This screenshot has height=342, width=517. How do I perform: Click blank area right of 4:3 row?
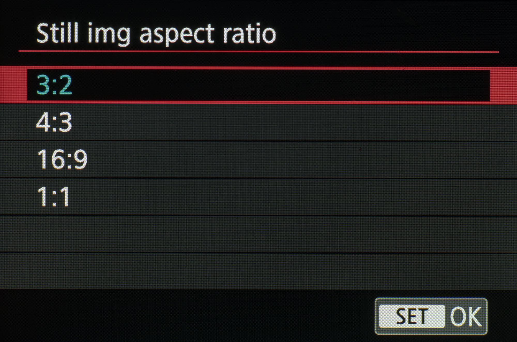310,122
